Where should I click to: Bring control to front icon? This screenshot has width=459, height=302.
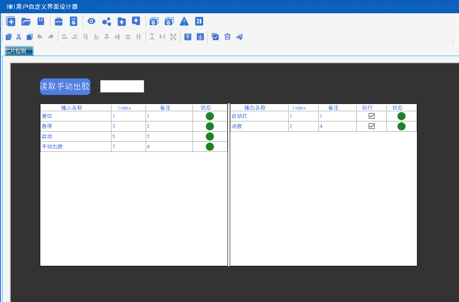point(188,37)
